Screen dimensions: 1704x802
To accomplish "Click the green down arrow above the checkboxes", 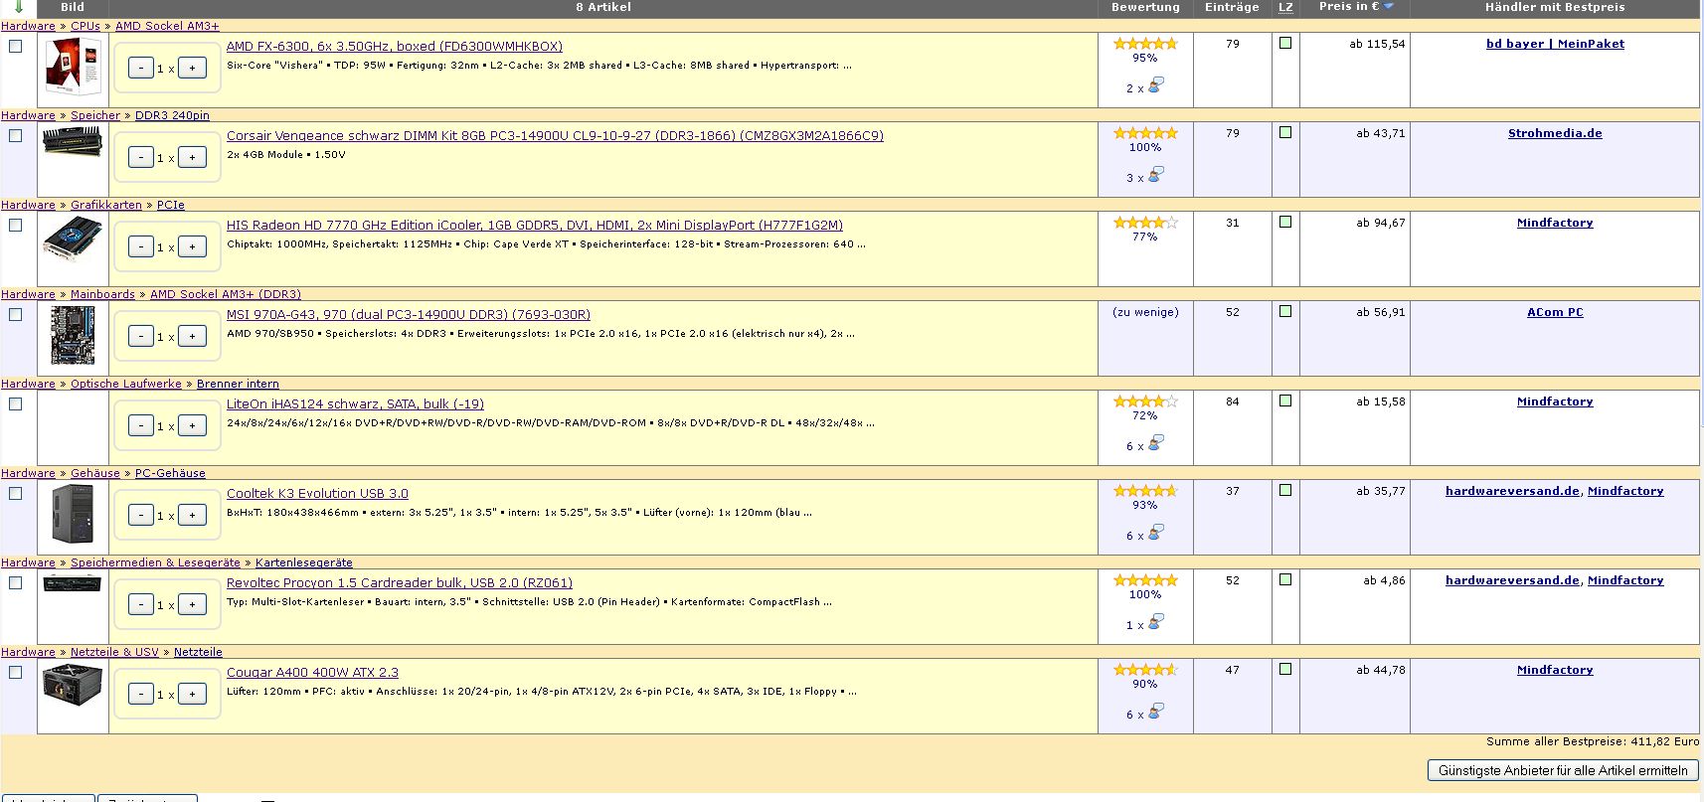I will 18,7.
